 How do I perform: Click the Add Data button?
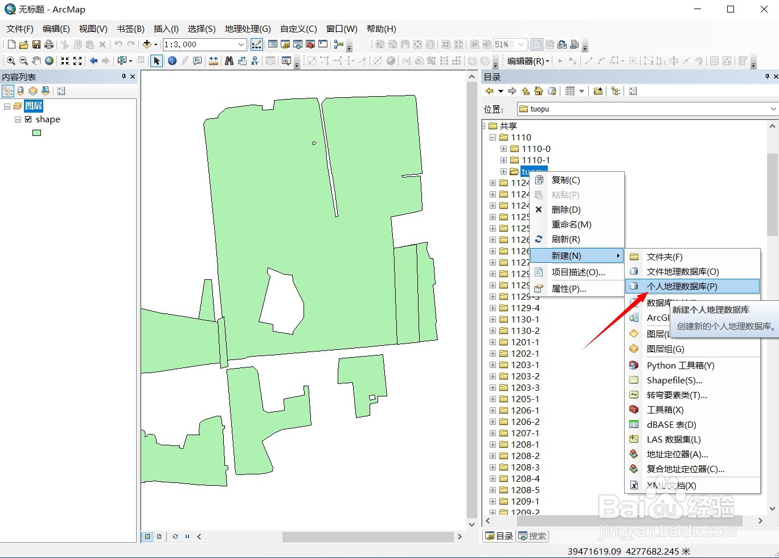click(147, 44)
